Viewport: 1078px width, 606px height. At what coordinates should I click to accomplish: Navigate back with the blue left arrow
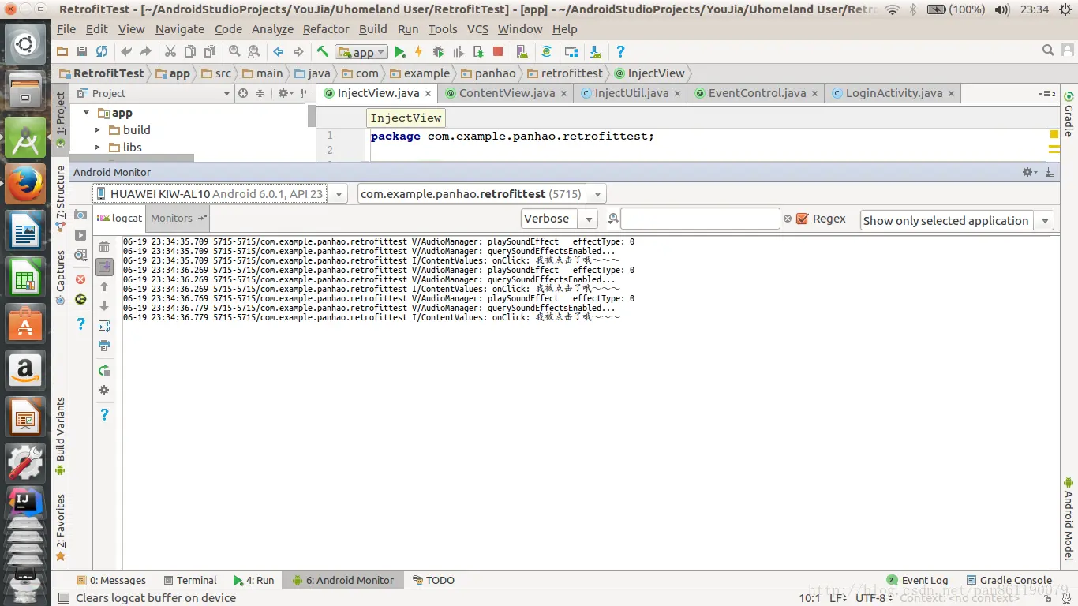point(278,51)
